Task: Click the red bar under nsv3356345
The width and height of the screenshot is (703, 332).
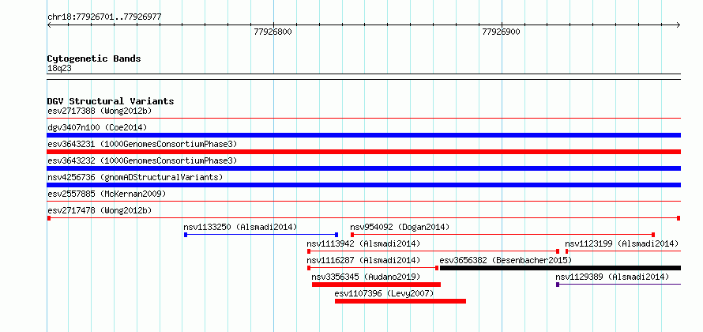Action: tap(376, 285)
